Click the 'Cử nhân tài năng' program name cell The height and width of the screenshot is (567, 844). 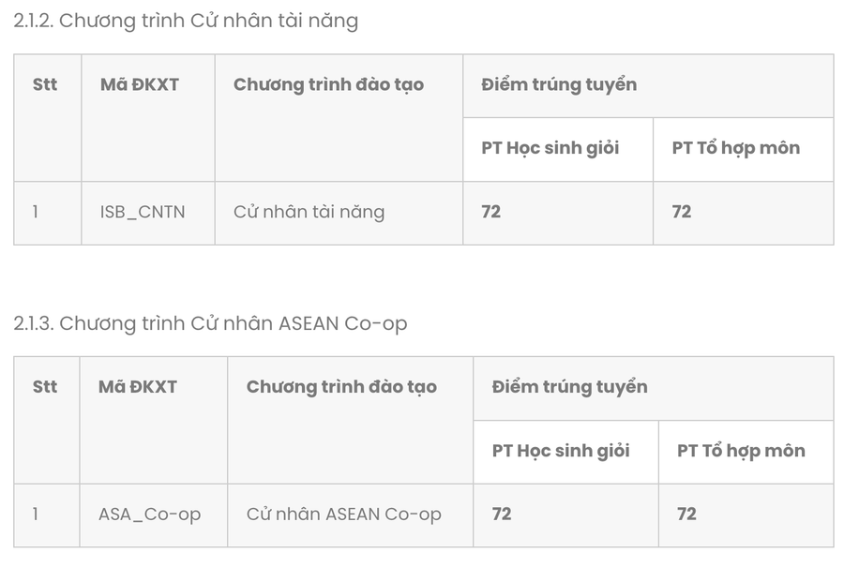[309, 212]
